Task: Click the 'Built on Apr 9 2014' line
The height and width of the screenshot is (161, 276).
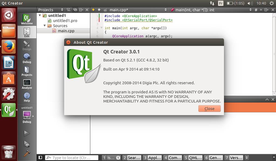Action: (131, 69)
